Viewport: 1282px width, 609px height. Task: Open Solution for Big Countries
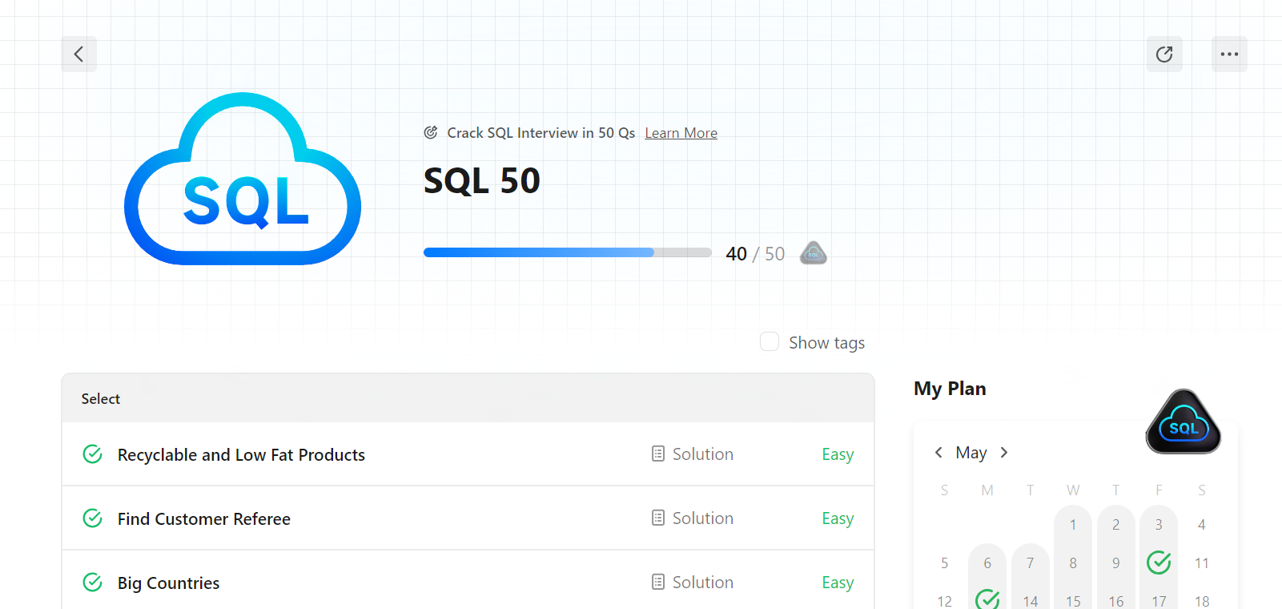coord(692,583)
